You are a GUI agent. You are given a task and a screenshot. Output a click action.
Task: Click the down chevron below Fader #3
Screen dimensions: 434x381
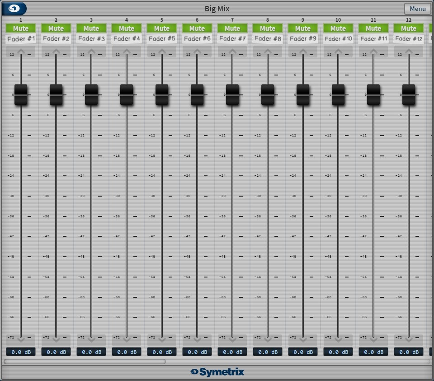click(91, 340)
